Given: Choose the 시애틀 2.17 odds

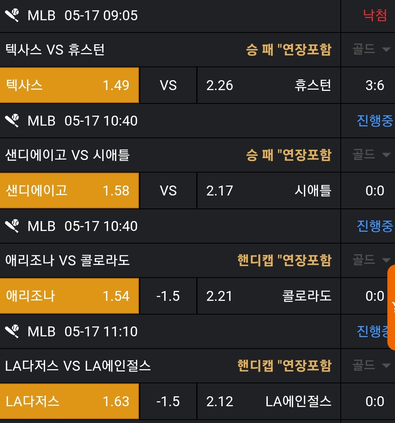Looking at the screenshot, I should click(x=269, y=191).
